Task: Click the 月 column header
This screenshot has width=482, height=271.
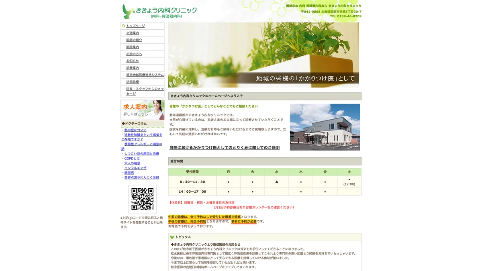Action: 229,172
